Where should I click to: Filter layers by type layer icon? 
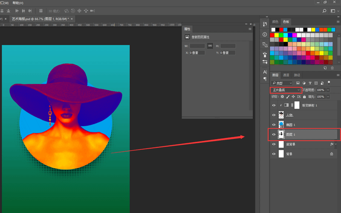tap(310, 83)
